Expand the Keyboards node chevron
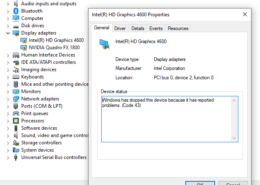This screenshot has height=185, width=260. point(8,77)
